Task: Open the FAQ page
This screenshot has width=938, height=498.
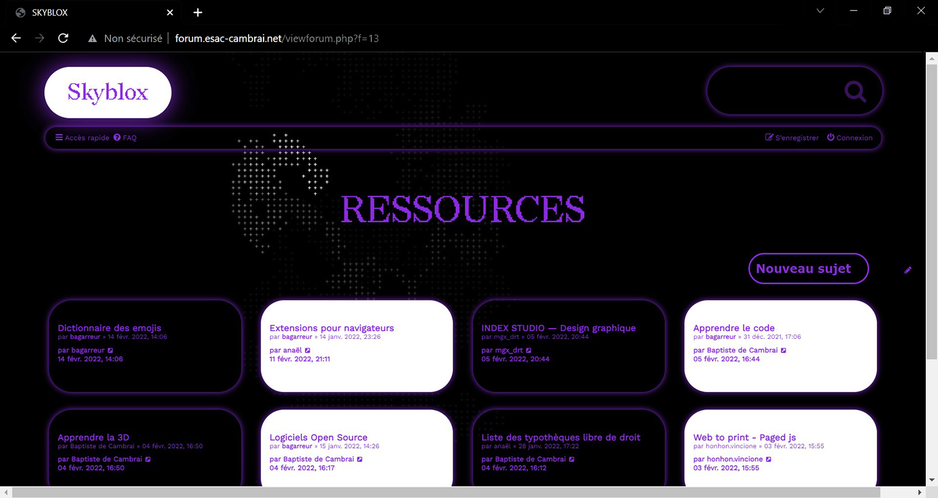Action: click(125, 138)
